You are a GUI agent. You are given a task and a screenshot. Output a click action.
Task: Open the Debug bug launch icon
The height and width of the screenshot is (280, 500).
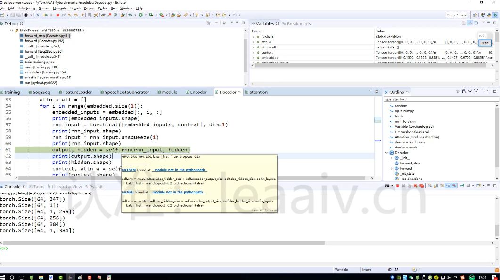pos(130,15)
